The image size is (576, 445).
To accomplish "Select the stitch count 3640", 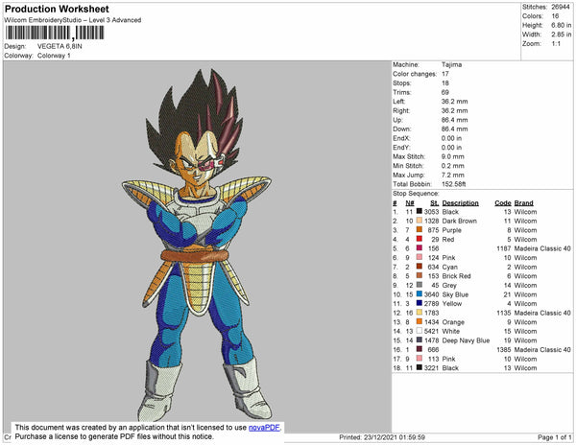I will coord(432,294).
